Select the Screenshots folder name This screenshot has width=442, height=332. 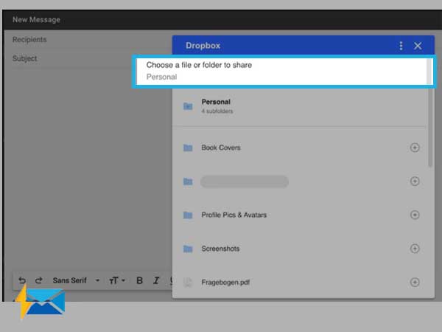point(220,249)
